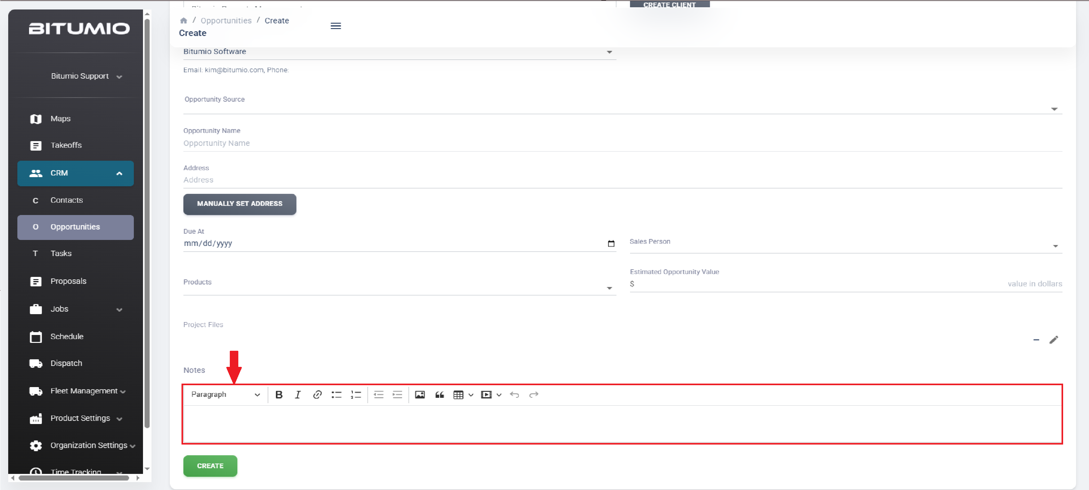
Task: Click the Product Settings factory icon
Action: (x=36, y=419)
